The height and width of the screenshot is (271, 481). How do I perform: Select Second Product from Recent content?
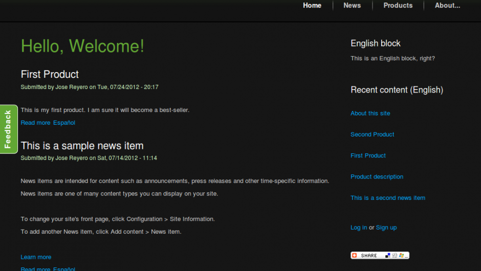372,134
